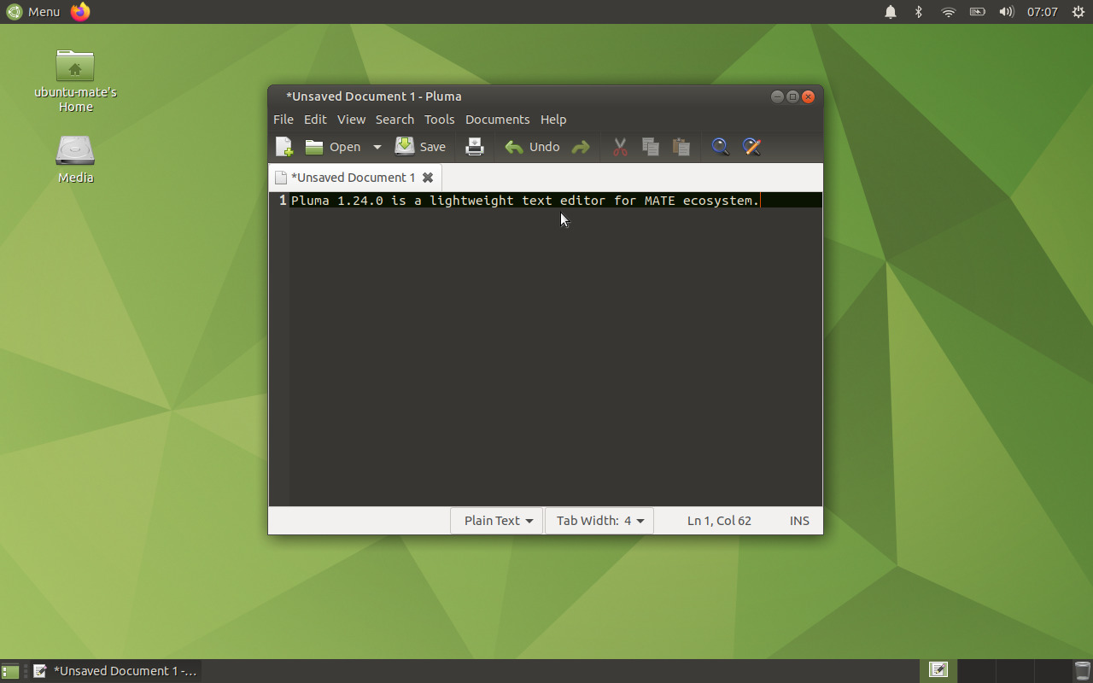Screen dimensions: 1093x683
Task: Open the Search menu
Action: click(395, 120)
